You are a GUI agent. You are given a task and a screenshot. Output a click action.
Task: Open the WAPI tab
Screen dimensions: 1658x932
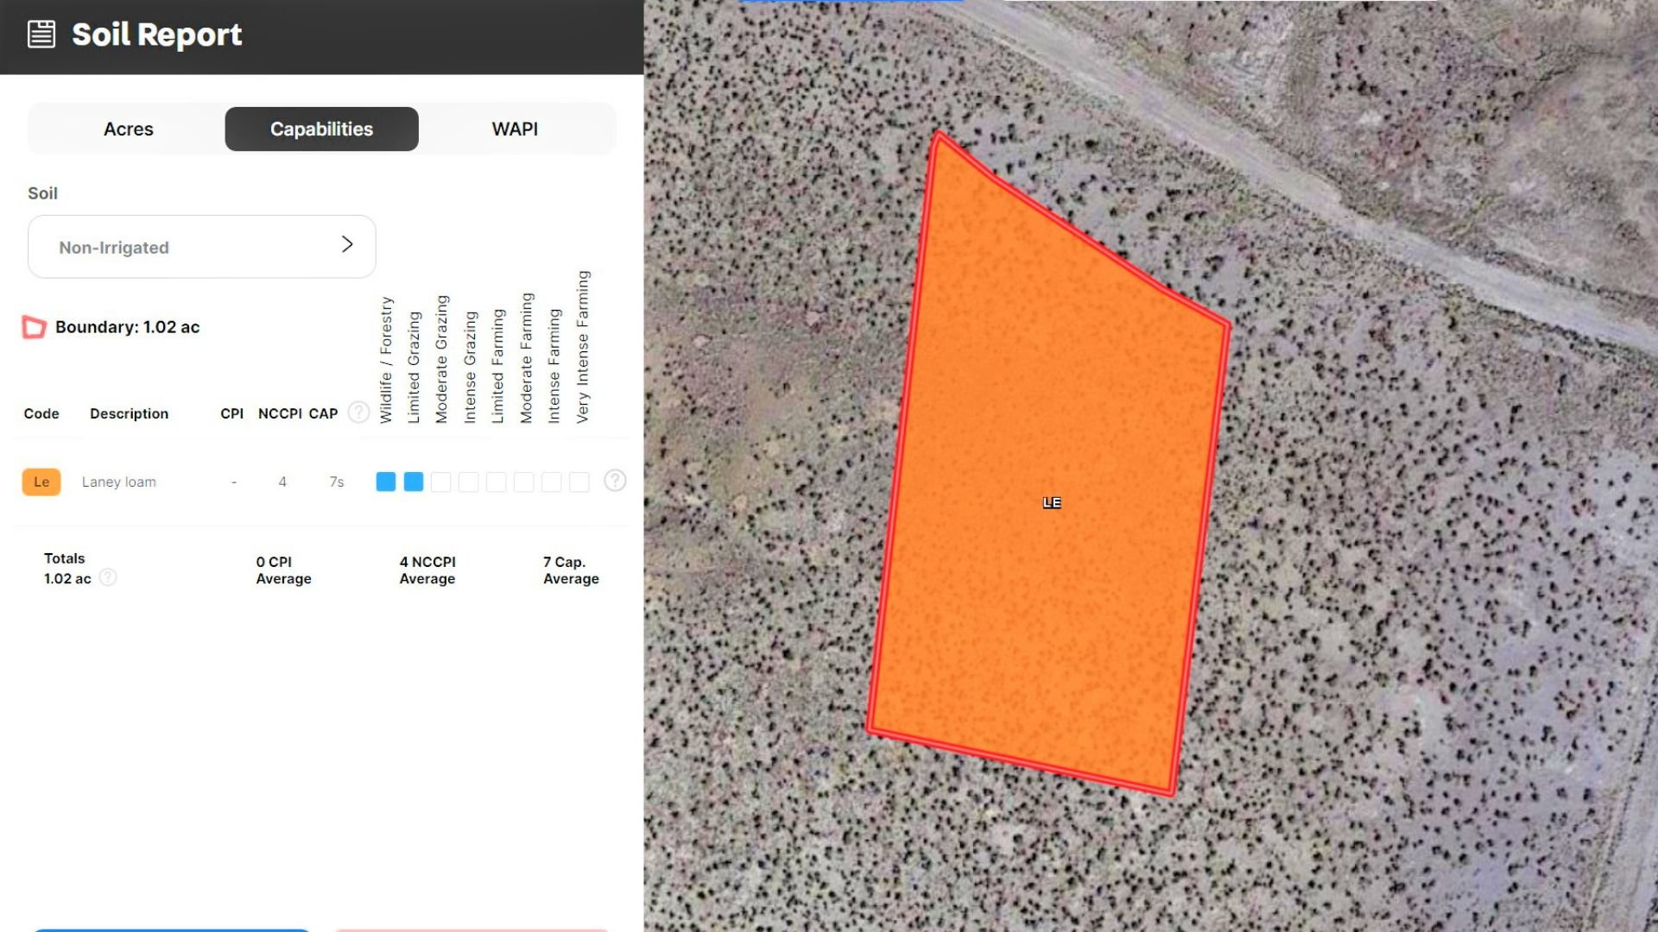[x=515, y=129]
